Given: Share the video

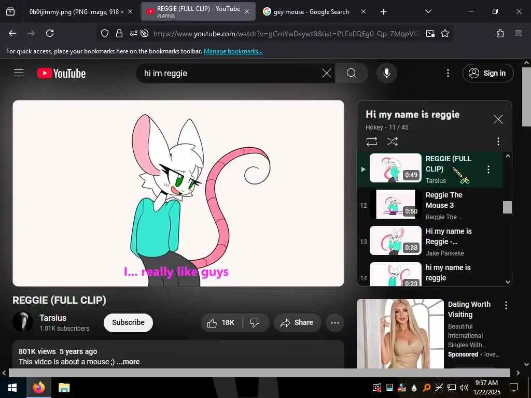Looking at the screenshot, I should coord(297,322).
